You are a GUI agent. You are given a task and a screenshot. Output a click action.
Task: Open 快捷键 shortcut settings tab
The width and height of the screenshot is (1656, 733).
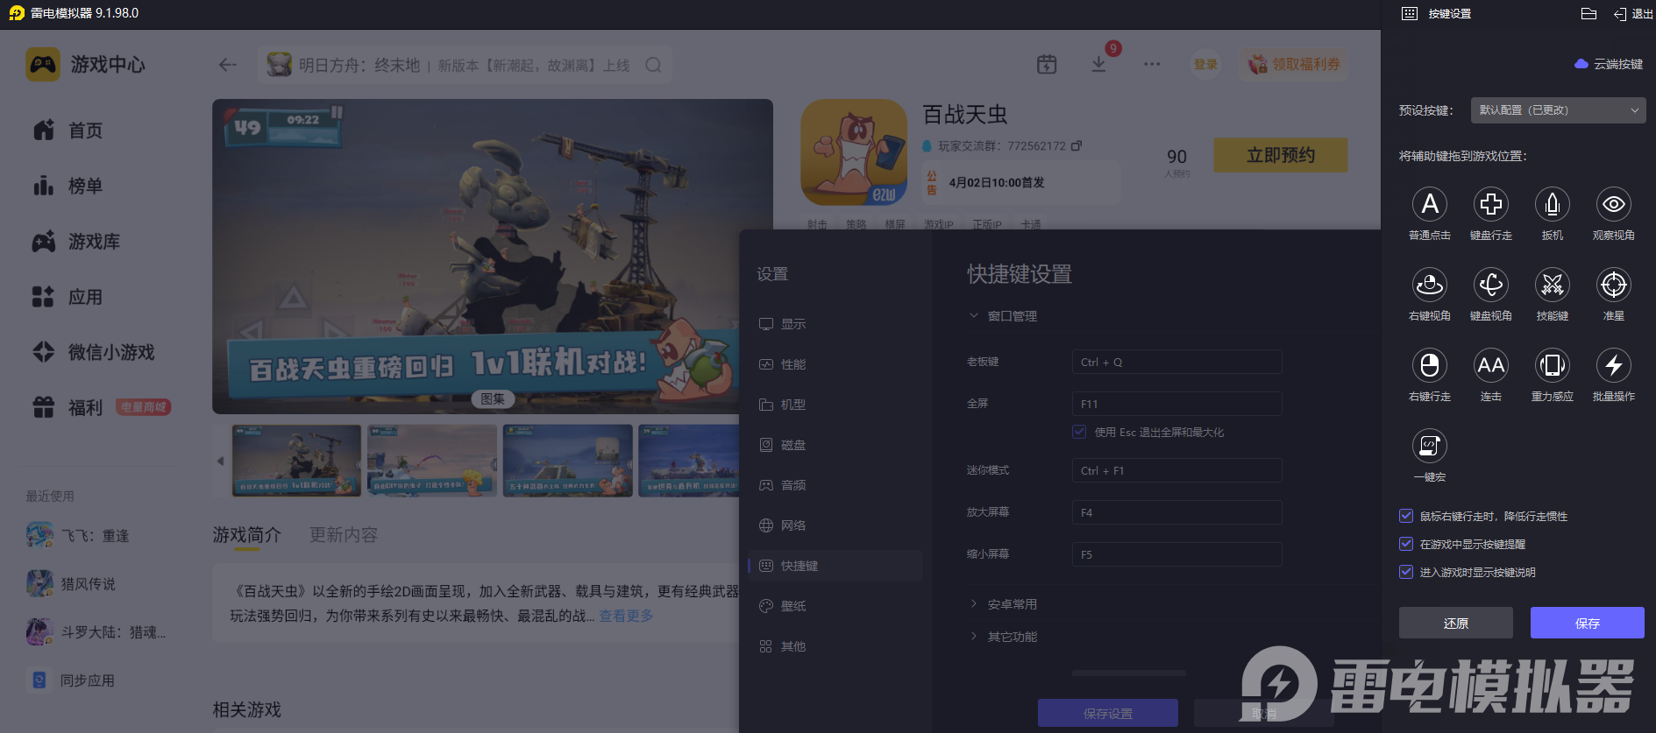tap(835, 566)
